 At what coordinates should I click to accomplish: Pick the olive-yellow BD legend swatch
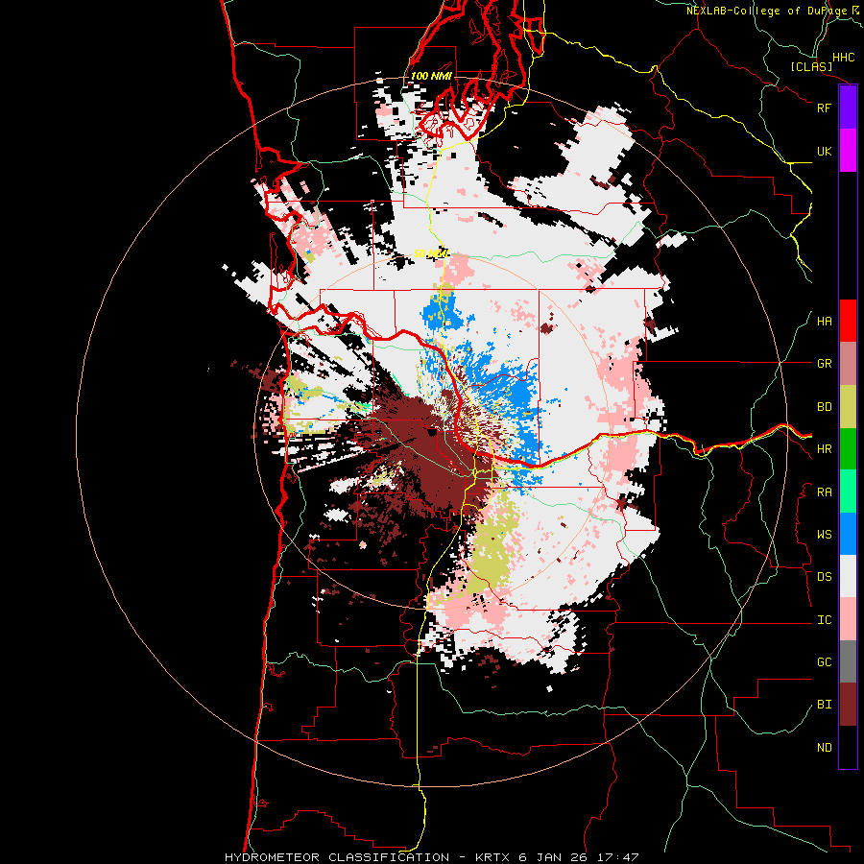848,406
